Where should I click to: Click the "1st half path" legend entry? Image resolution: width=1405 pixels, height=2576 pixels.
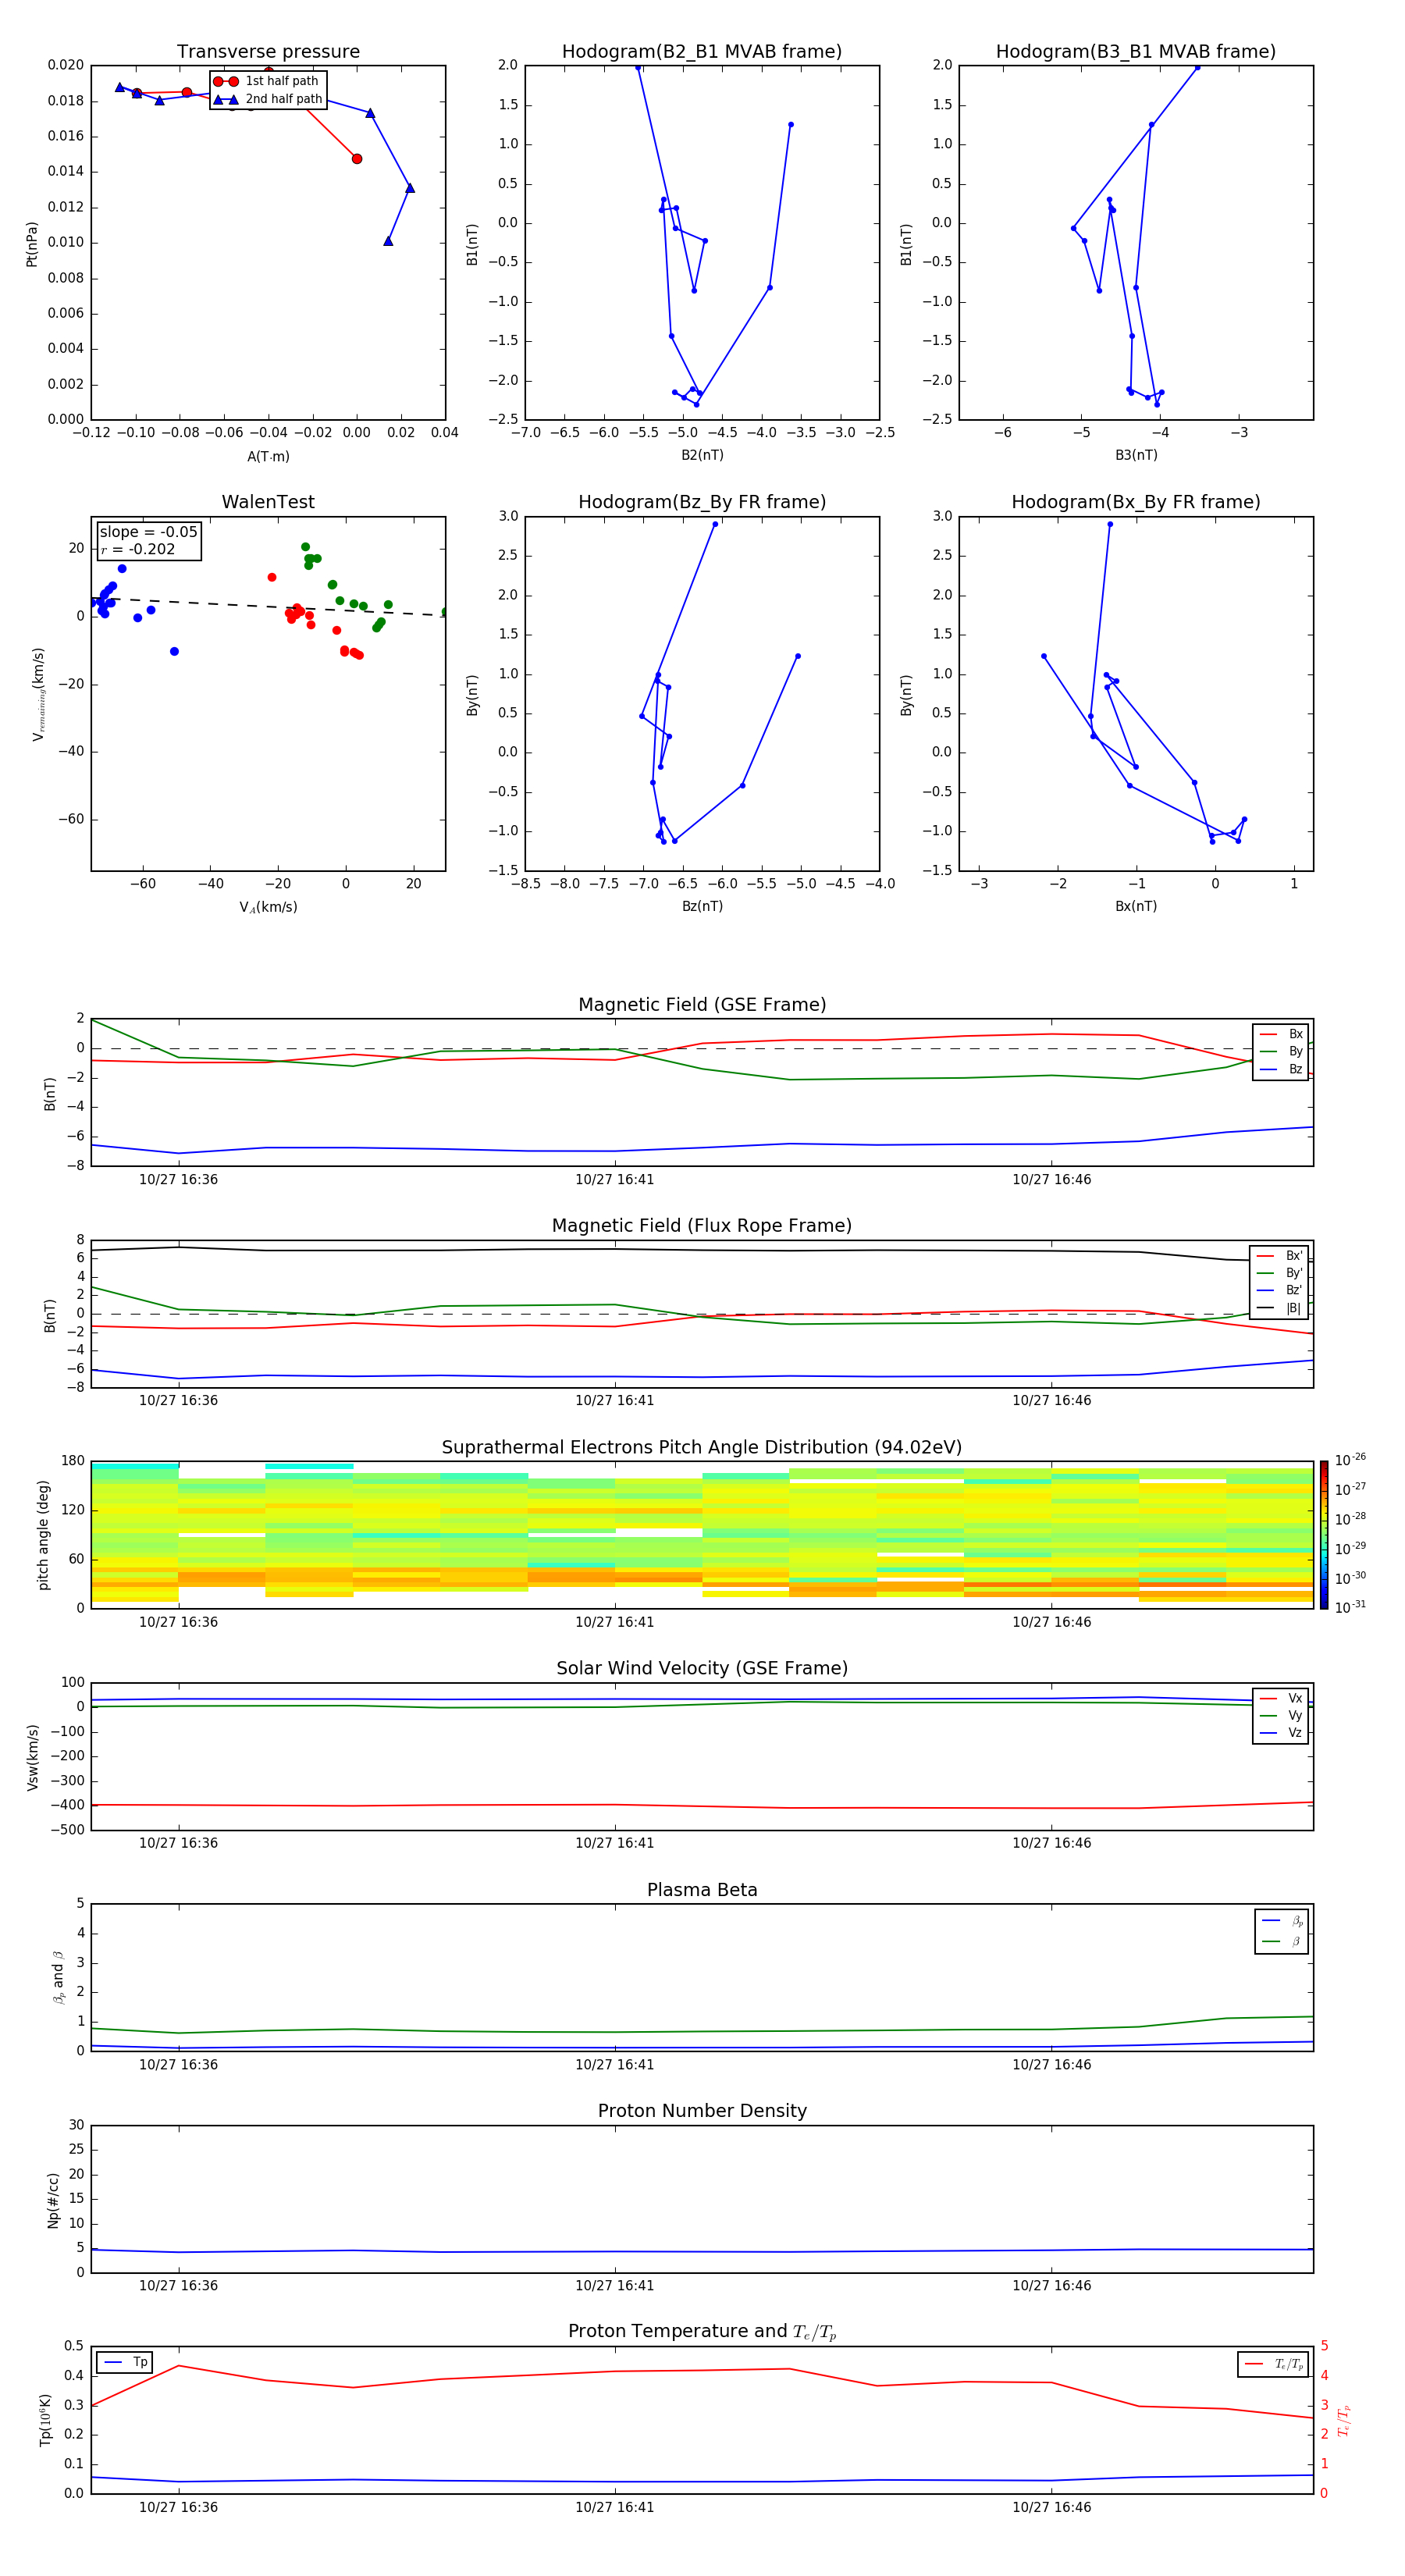tap(266, 81)
